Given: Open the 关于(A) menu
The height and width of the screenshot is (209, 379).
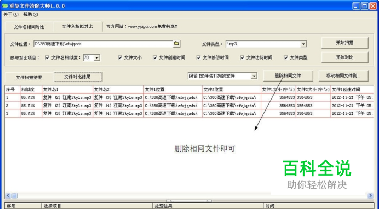Looking at the screenshot, I should pyautogui.click(x=10, y=14).
